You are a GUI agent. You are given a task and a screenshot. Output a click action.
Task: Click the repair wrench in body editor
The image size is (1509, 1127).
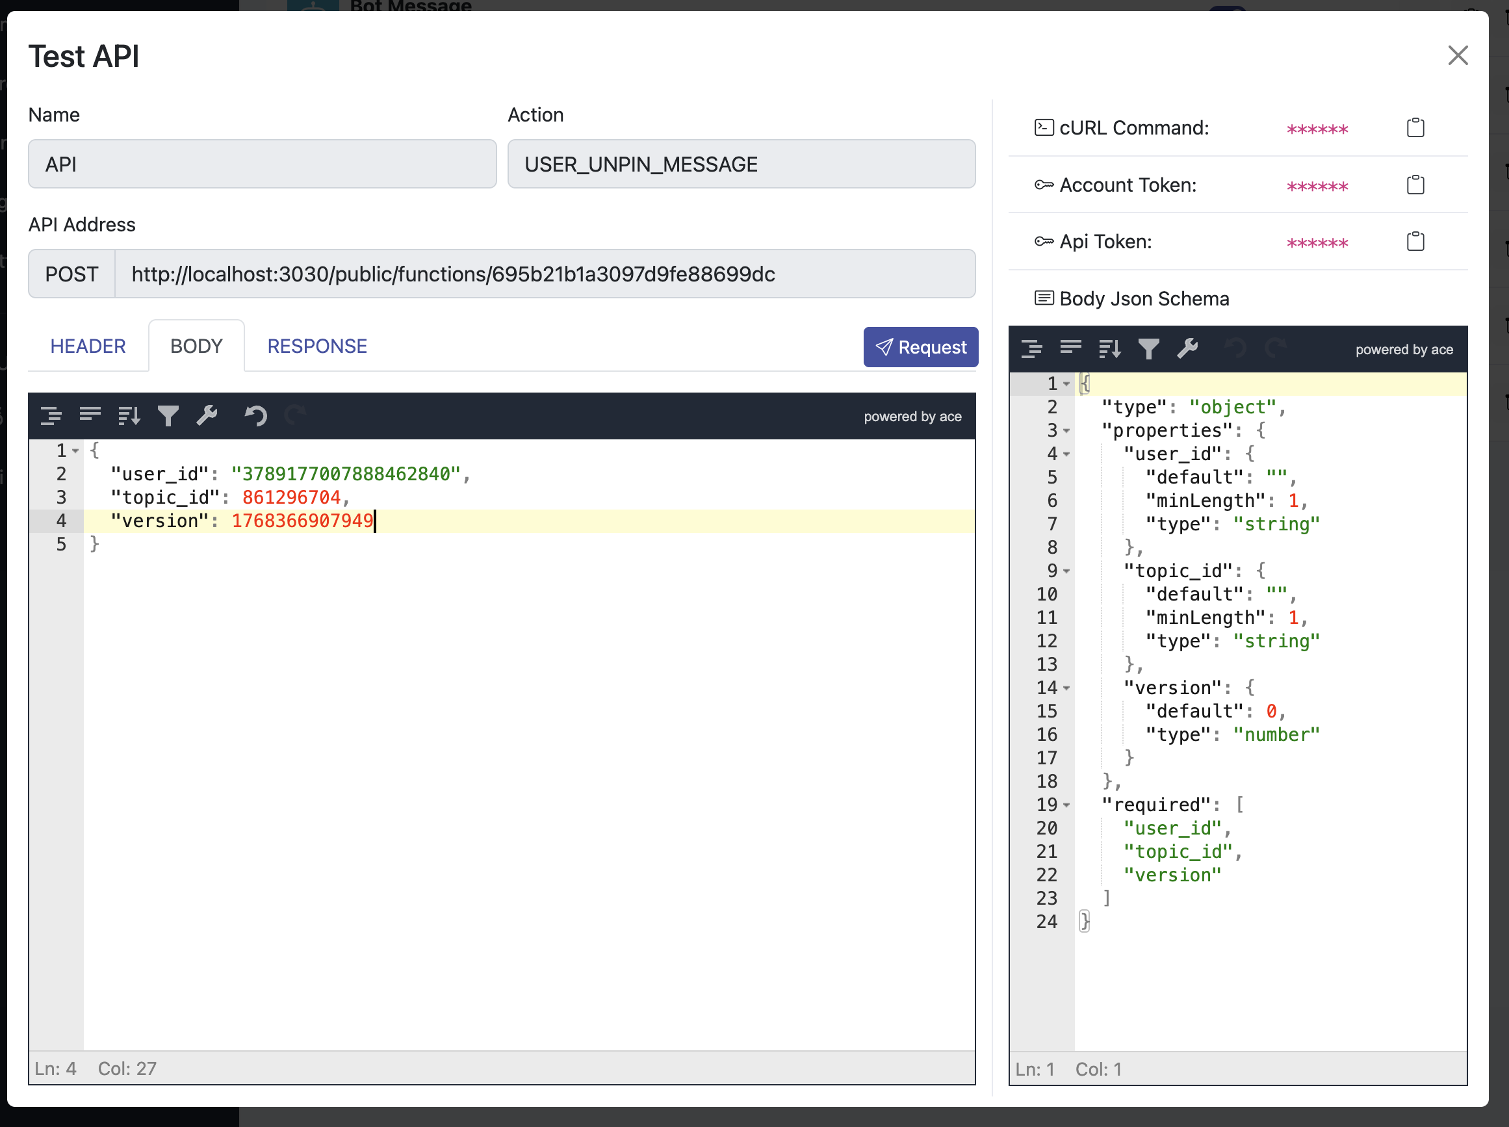tap(207, 415)
